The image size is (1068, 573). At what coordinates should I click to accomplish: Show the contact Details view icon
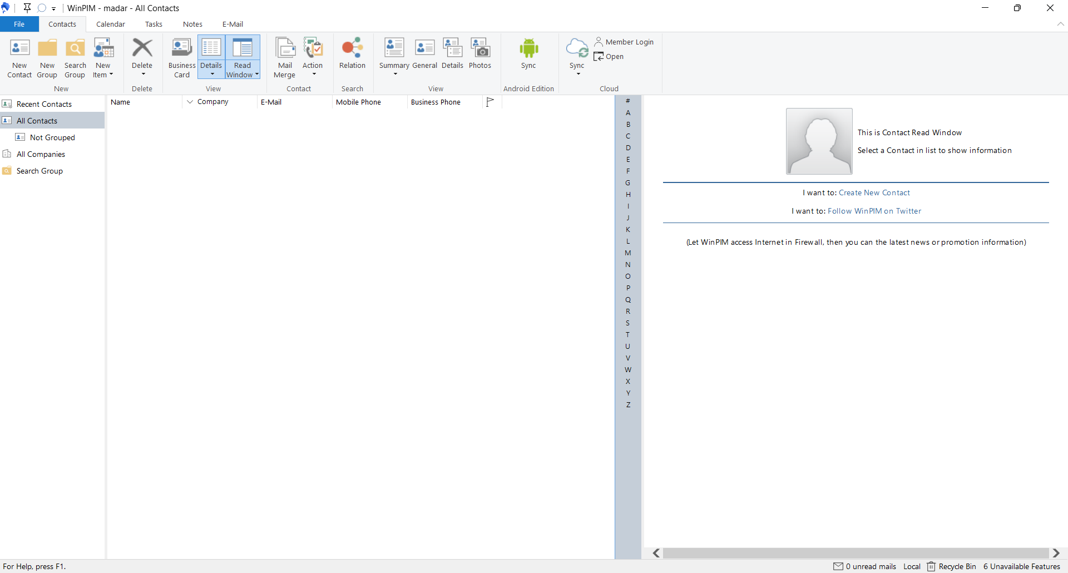pyautogui.click(x=452, y=48)
